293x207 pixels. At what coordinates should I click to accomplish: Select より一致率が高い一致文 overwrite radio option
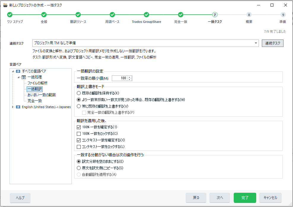coord(79,99)
